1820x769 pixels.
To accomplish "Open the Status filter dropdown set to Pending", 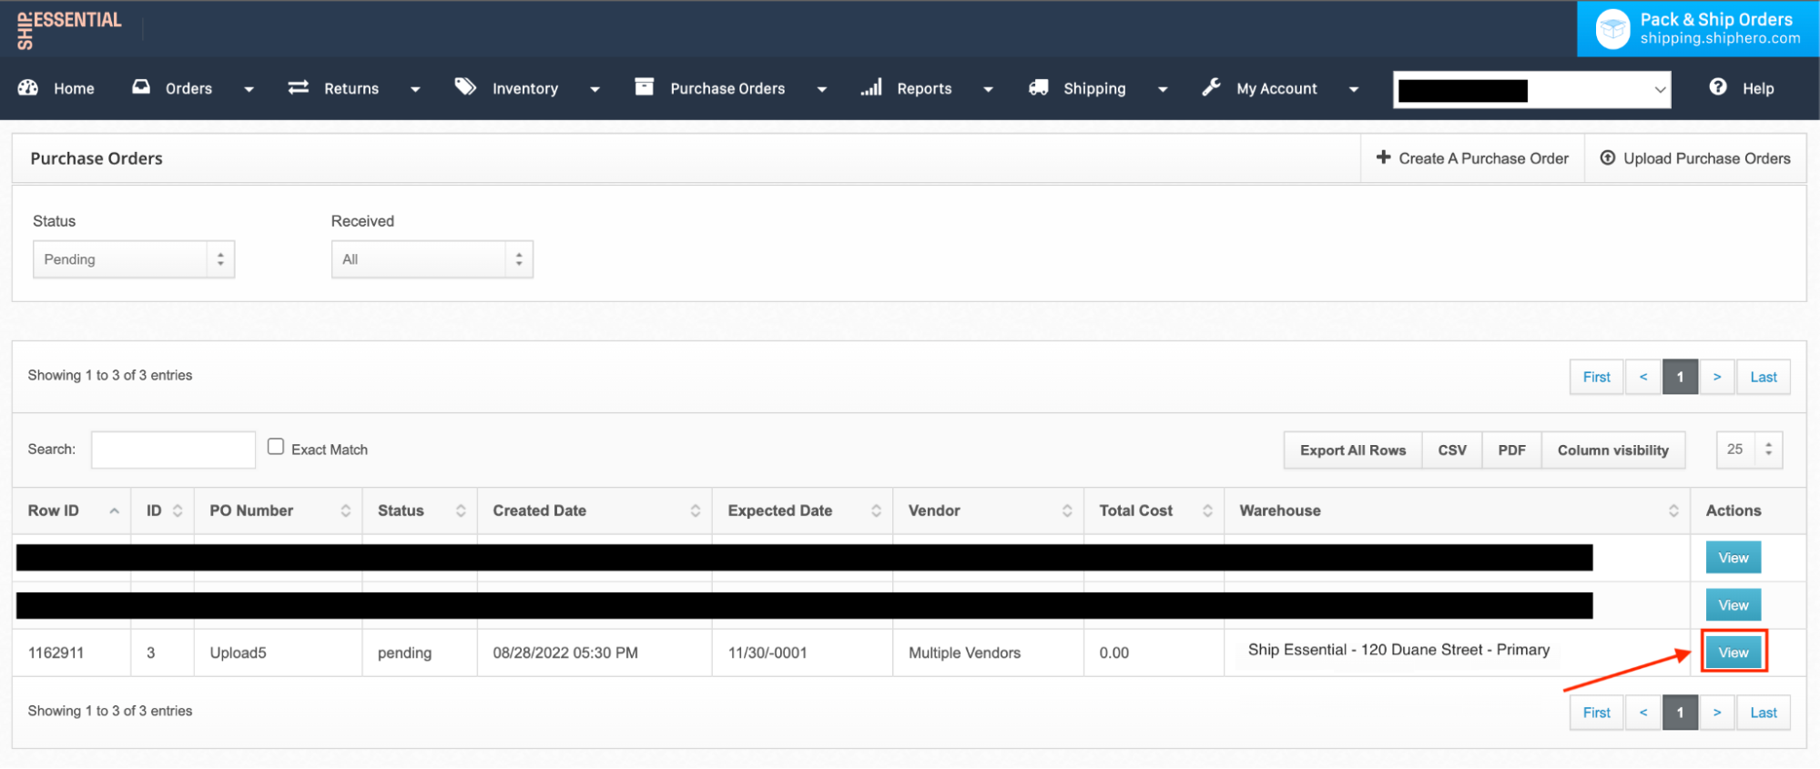I will click(x=134, y=259).
